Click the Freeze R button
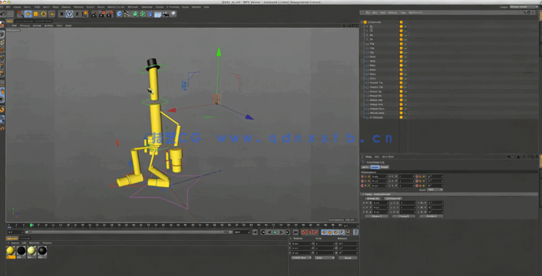Viewport: 542px width, 276px height. pyautogui.click(x=431, y=216)
